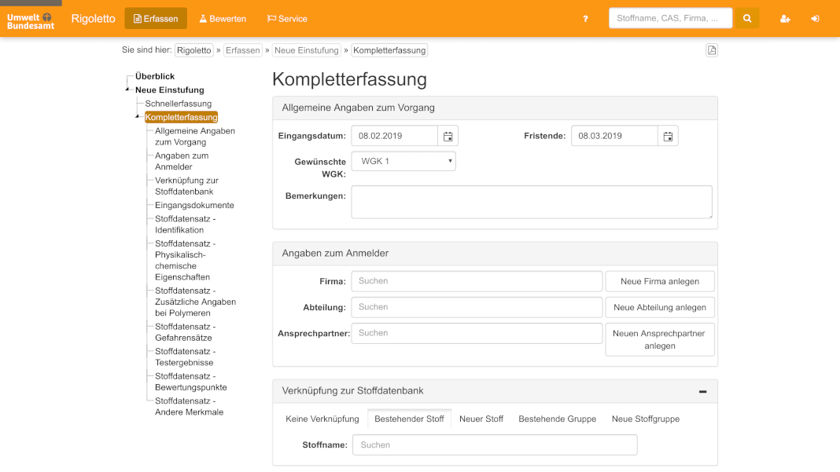Click the orange search magnifier button
Screen dimensions: 840x472
pos(746,18)
